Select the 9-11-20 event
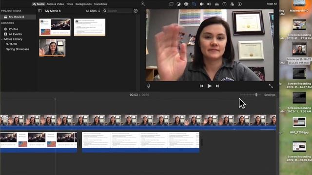The height and width of the screenshot is (175, 312). [11, 44]
